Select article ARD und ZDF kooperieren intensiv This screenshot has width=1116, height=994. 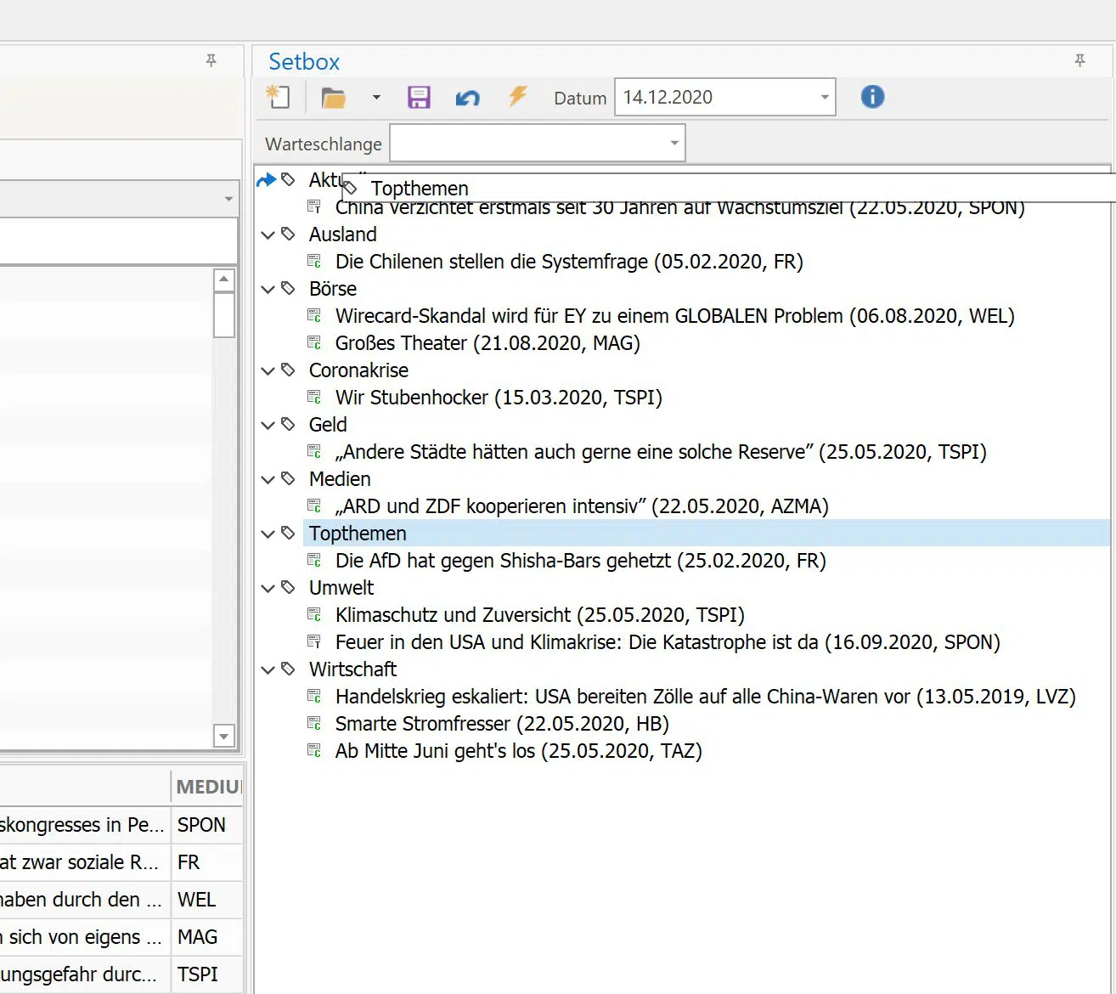[x=582, y=506]
